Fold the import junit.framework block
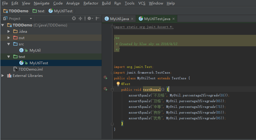The height and width of the screenshot is (140, 256). [112, 72]
